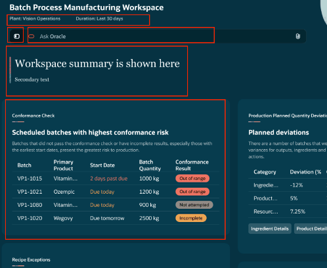Click Vitamin... product in VP1-1015 row
Viewport: 327px width, 268px height.
66,179
